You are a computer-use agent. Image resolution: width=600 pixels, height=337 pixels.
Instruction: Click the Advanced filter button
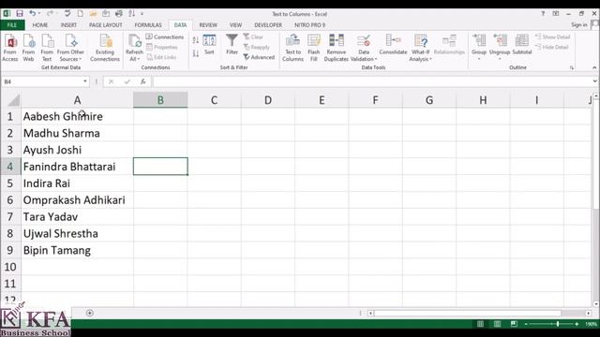(x=259, y=57)
